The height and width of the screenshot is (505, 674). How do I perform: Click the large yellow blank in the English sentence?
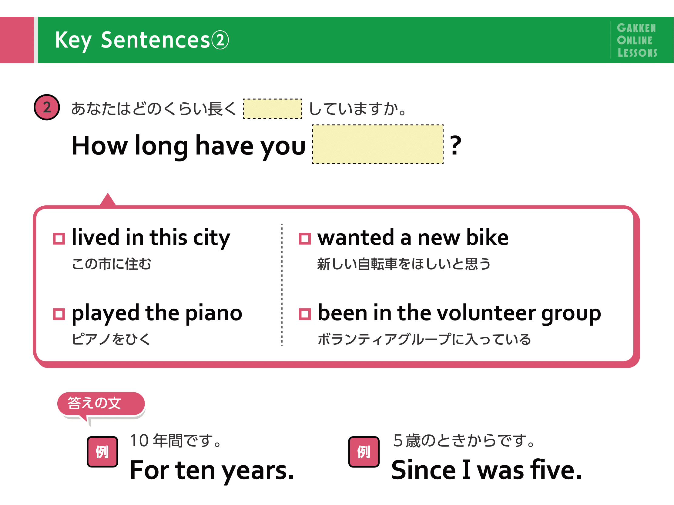coord(378,144)
